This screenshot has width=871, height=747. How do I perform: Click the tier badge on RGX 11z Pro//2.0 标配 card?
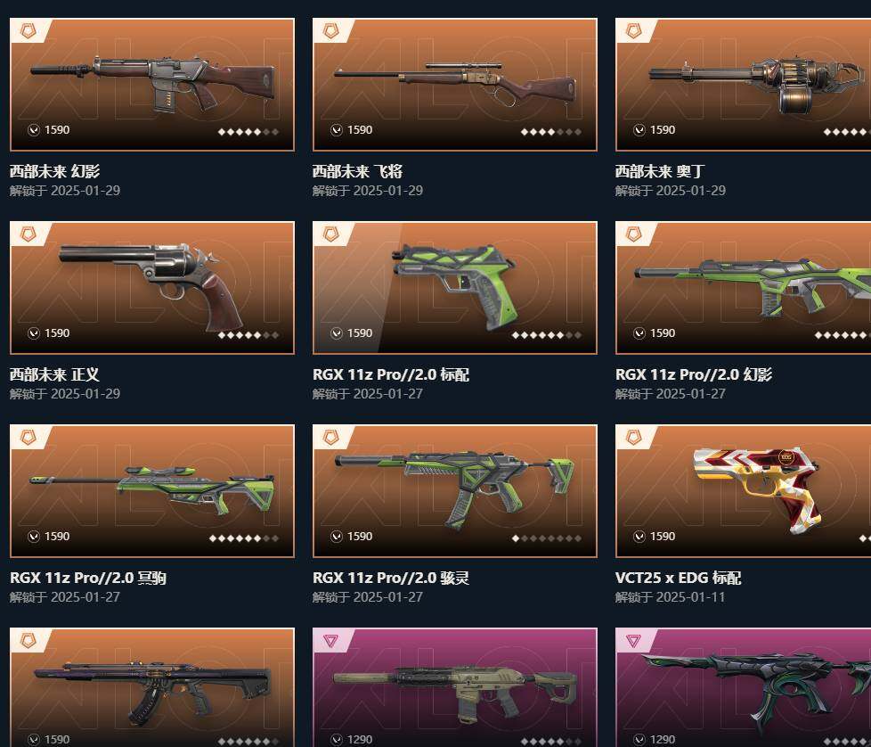tap(330, 234)
